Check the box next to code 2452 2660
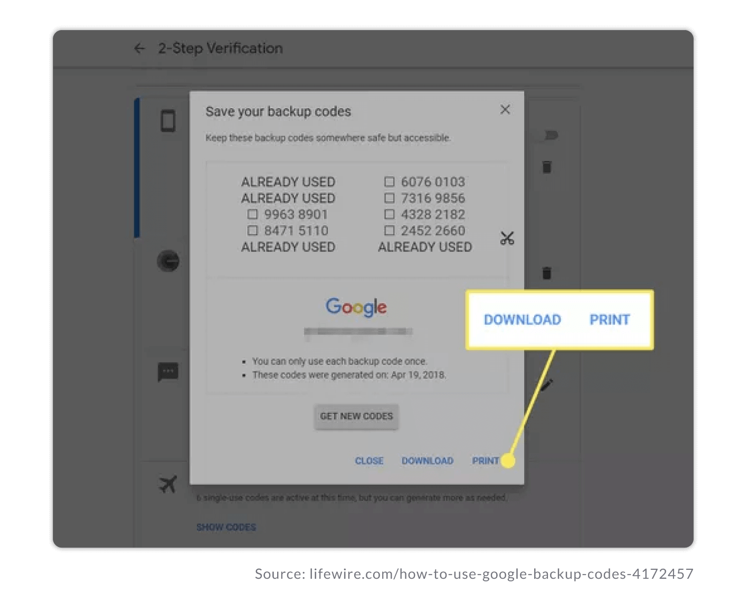The image size is (739, 612). [390, 231]
